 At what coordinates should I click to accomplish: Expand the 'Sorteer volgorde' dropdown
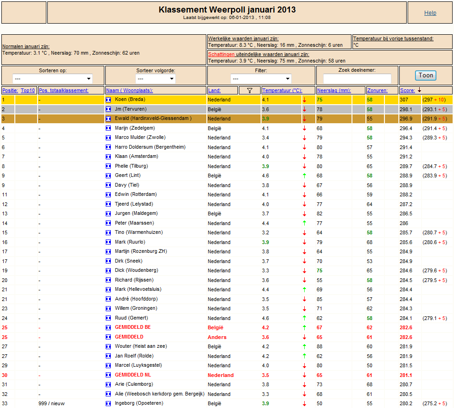pos(155,79)
